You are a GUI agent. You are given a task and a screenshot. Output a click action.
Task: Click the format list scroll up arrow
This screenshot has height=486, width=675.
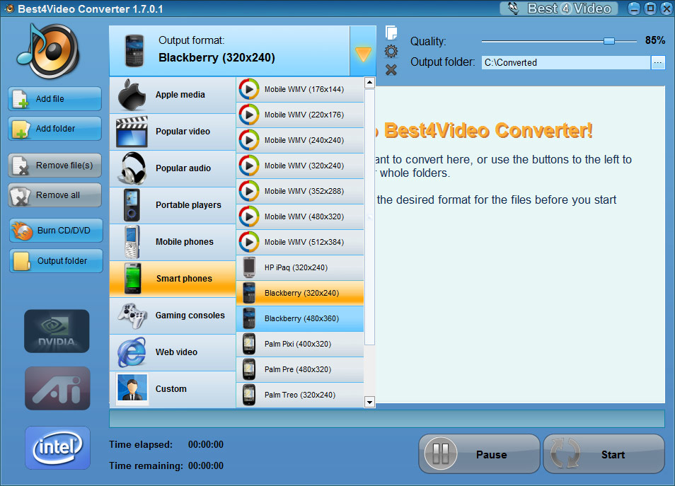pyautogui.click(x=369, y=82)
